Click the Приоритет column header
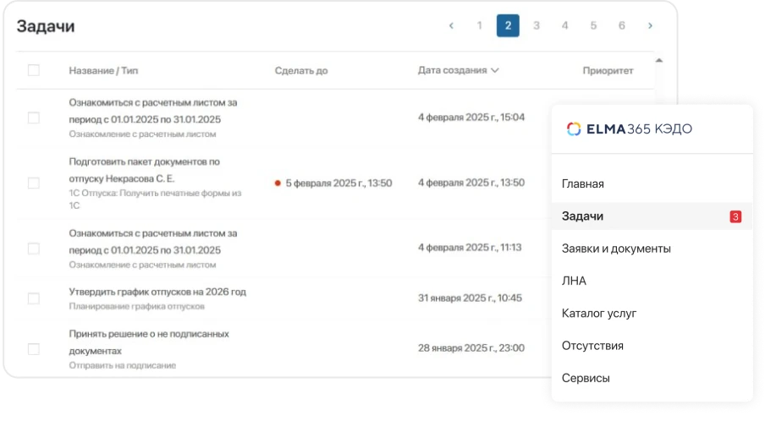Image resolution: width=765 pixels, height=421 pixels. tap(608, 70)
